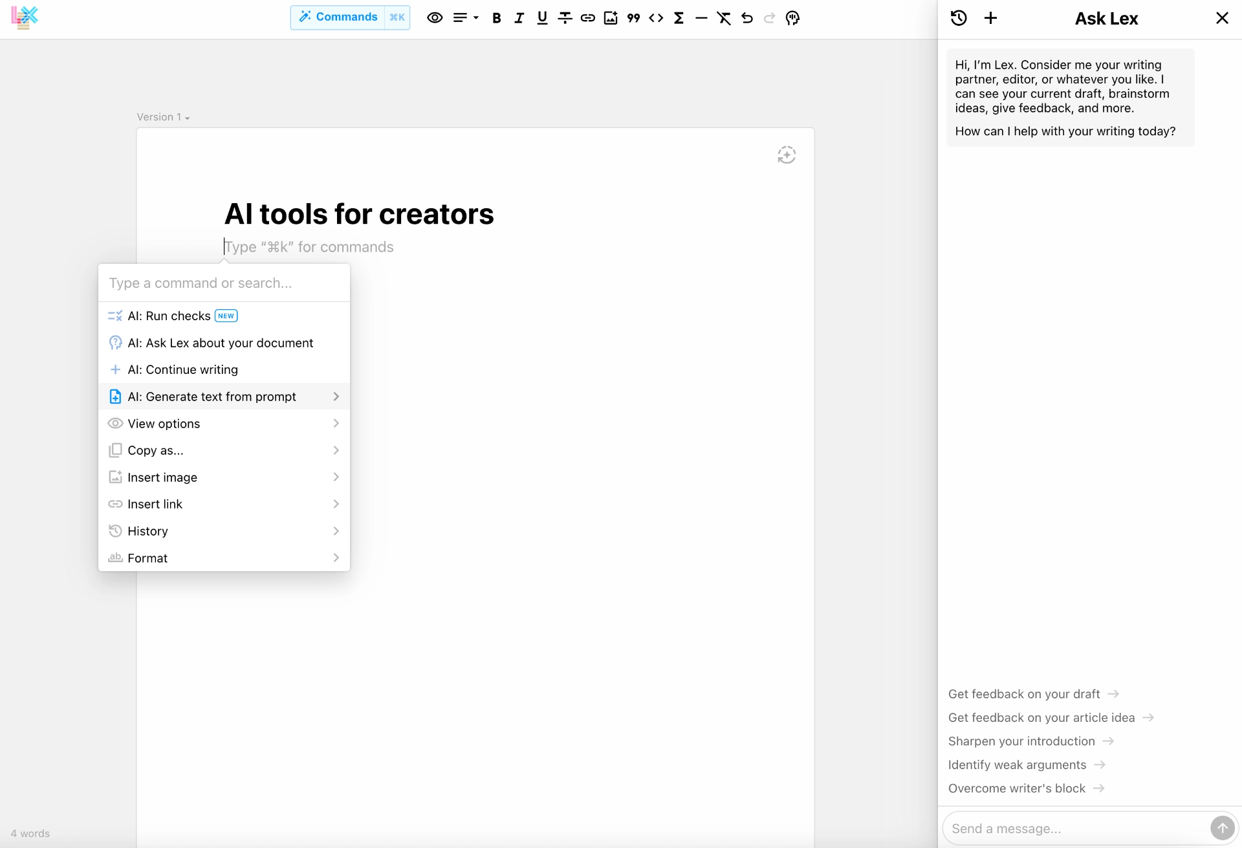1242x848 pixels.
Task: Apply blockquote formatting via the quote icon
Action: tap(633, 17)
